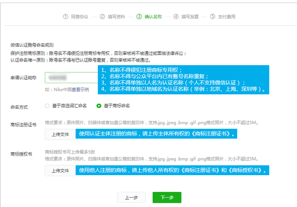This screenshot has height=207, width=297.
Task: Click 上传文件 for 商标注册证书
Action: point(60,134)
